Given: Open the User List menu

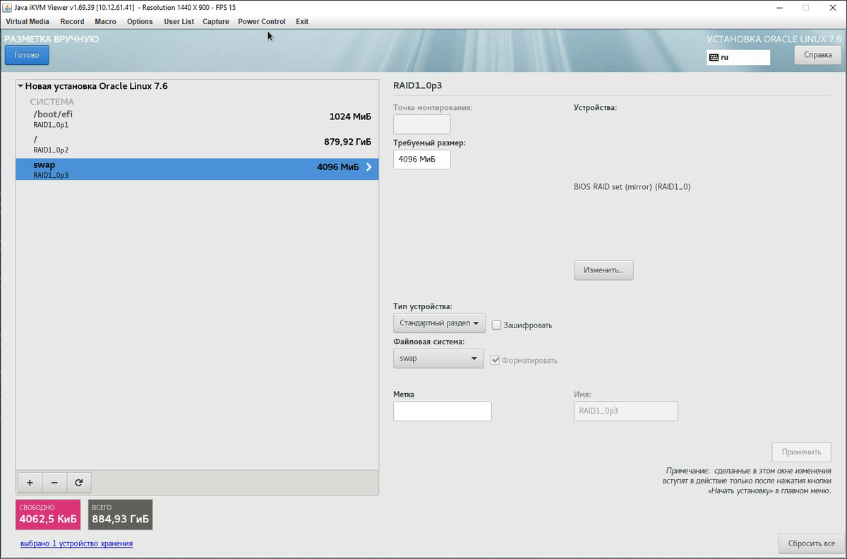Looking at the screenshot, I should (x=179, y=21).
